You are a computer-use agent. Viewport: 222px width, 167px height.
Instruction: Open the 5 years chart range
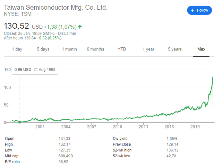(174, 49)
